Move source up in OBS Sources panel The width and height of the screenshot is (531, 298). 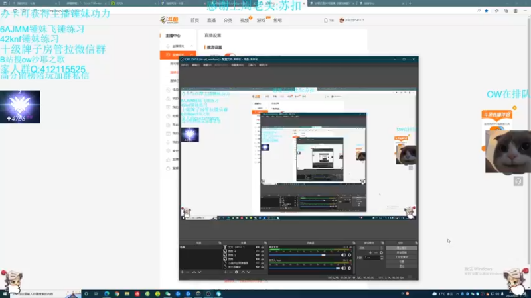243,272
